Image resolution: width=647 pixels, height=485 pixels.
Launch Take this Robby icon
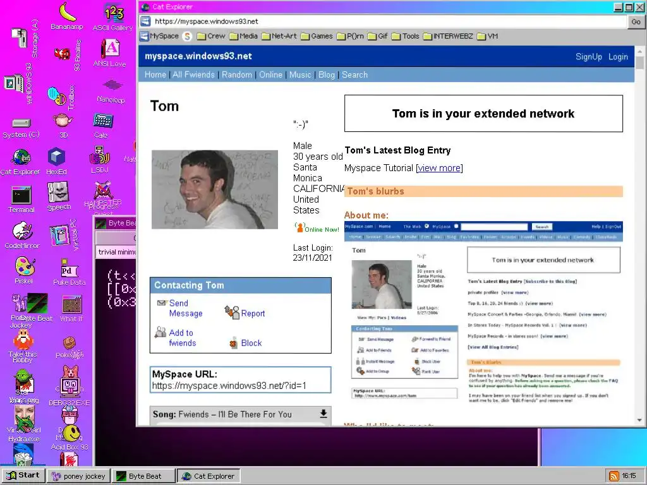click(23, 345)
